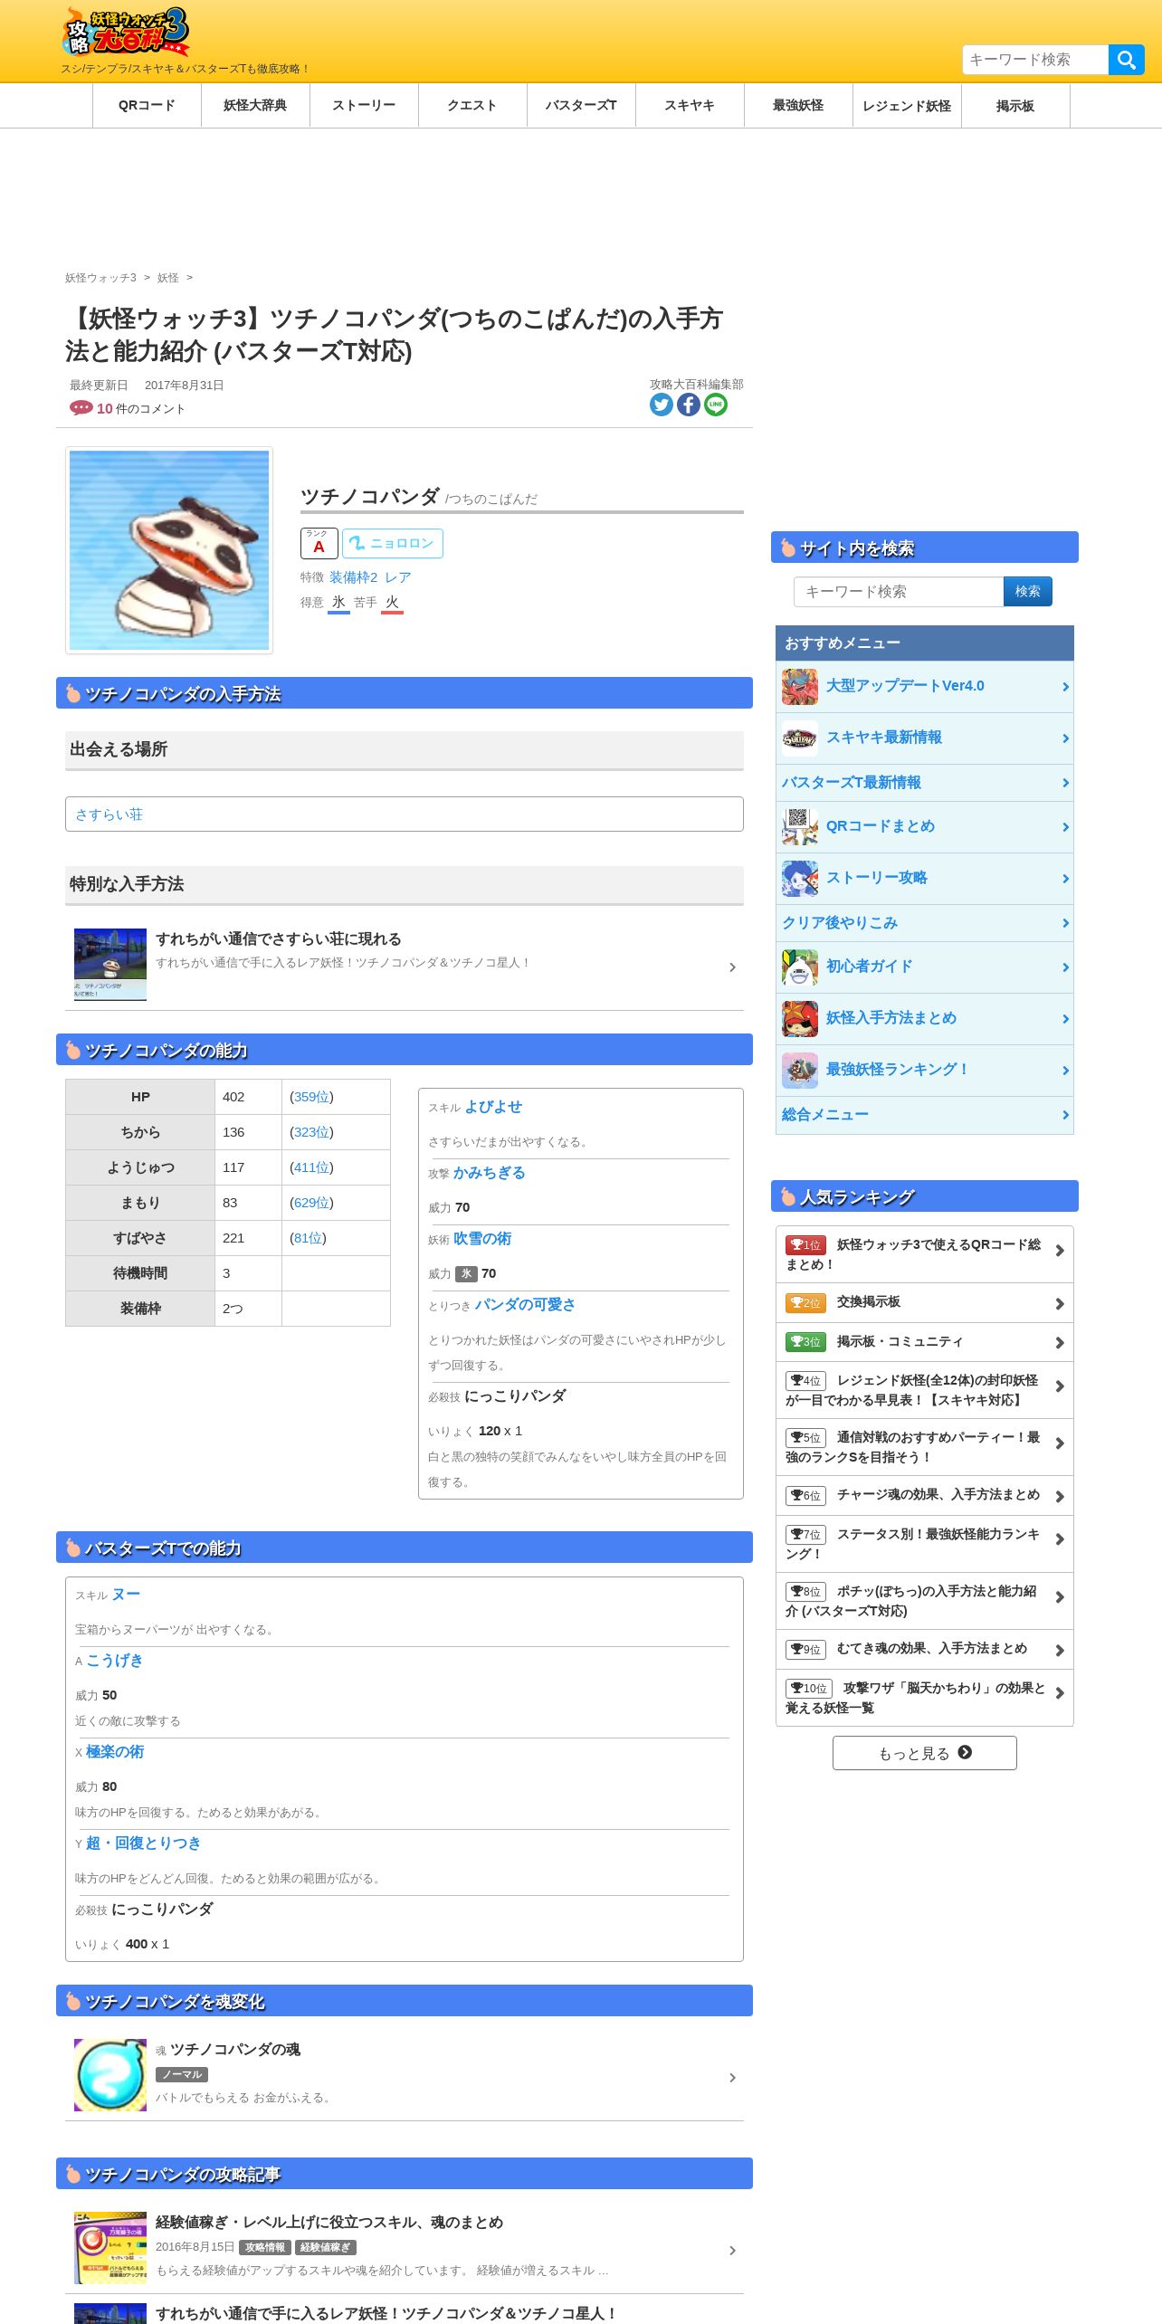Viewport: 1162px width, 2324px height.
Task: Open the レア trait link
Action: 397,577
